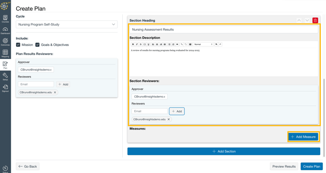This screenshot has height=173, width=326.
Task: Open the Mapping grid icon
Action: [5, 53]
